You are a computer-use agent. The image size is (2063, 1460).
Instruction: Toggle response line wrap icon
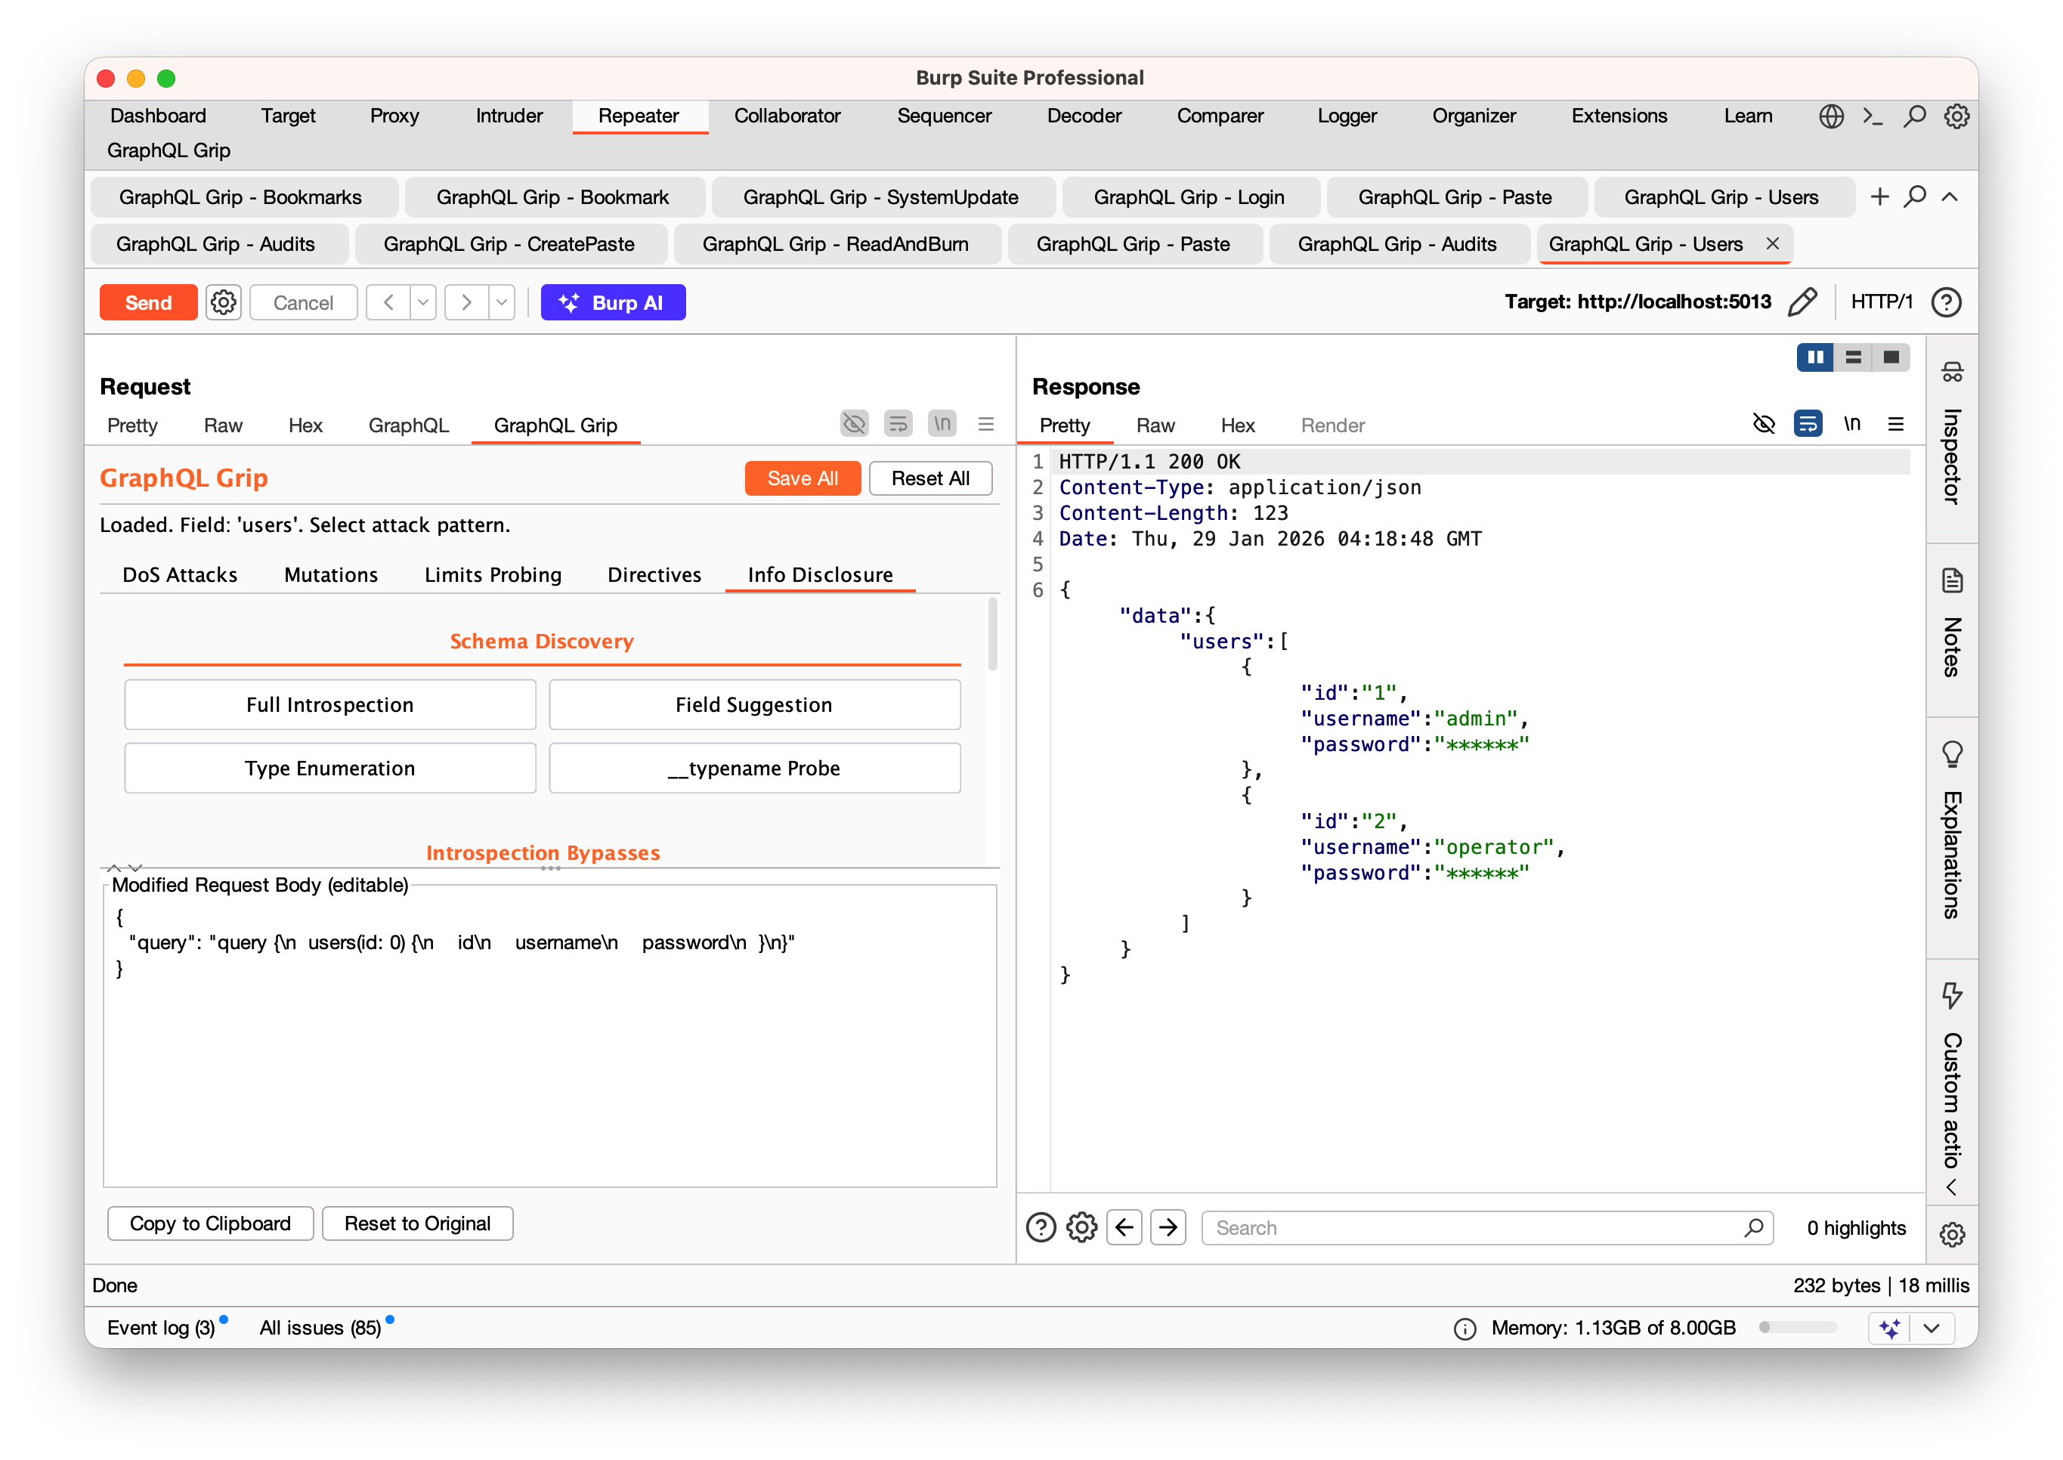(x=1807, y=423)
